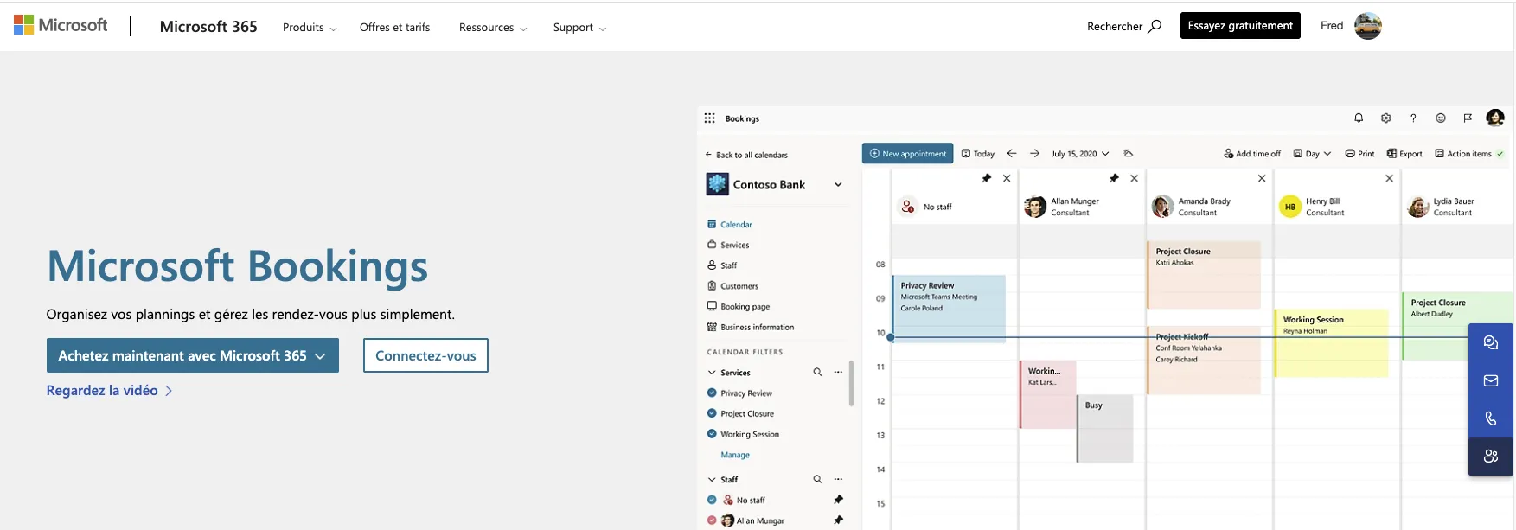Expand the Support menu
This screenshot has width=1516, height=530.
click(579, 27)
